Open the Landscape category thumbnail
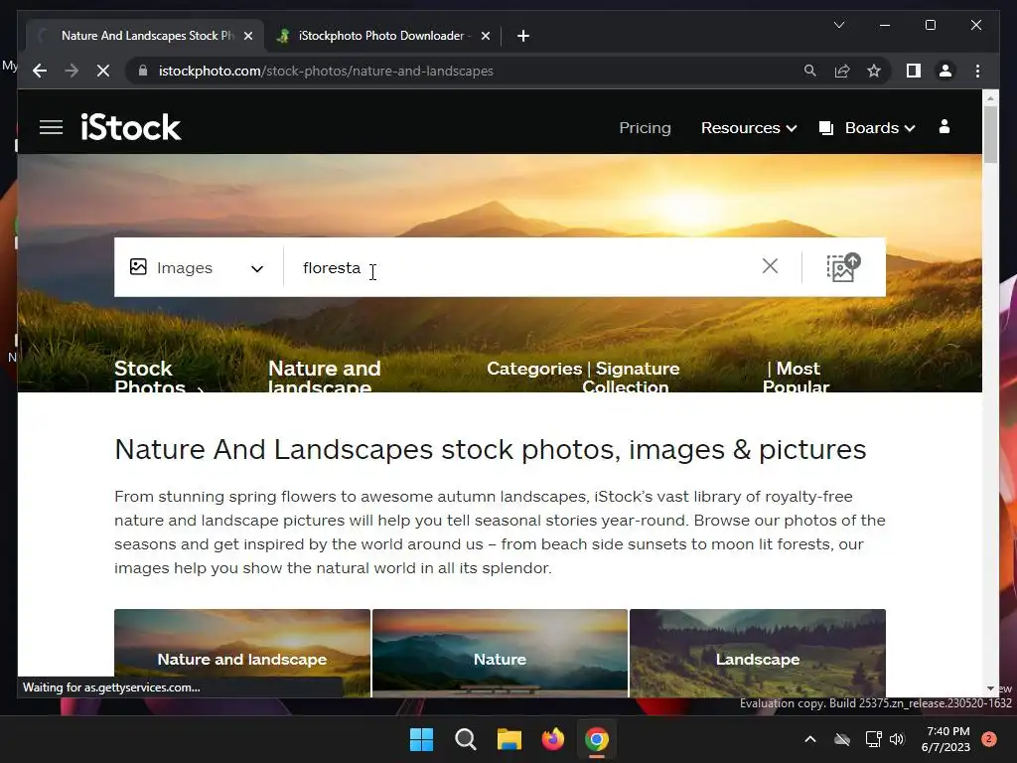The width and height of the screenshot is (1017, 763). click(757, 653)
